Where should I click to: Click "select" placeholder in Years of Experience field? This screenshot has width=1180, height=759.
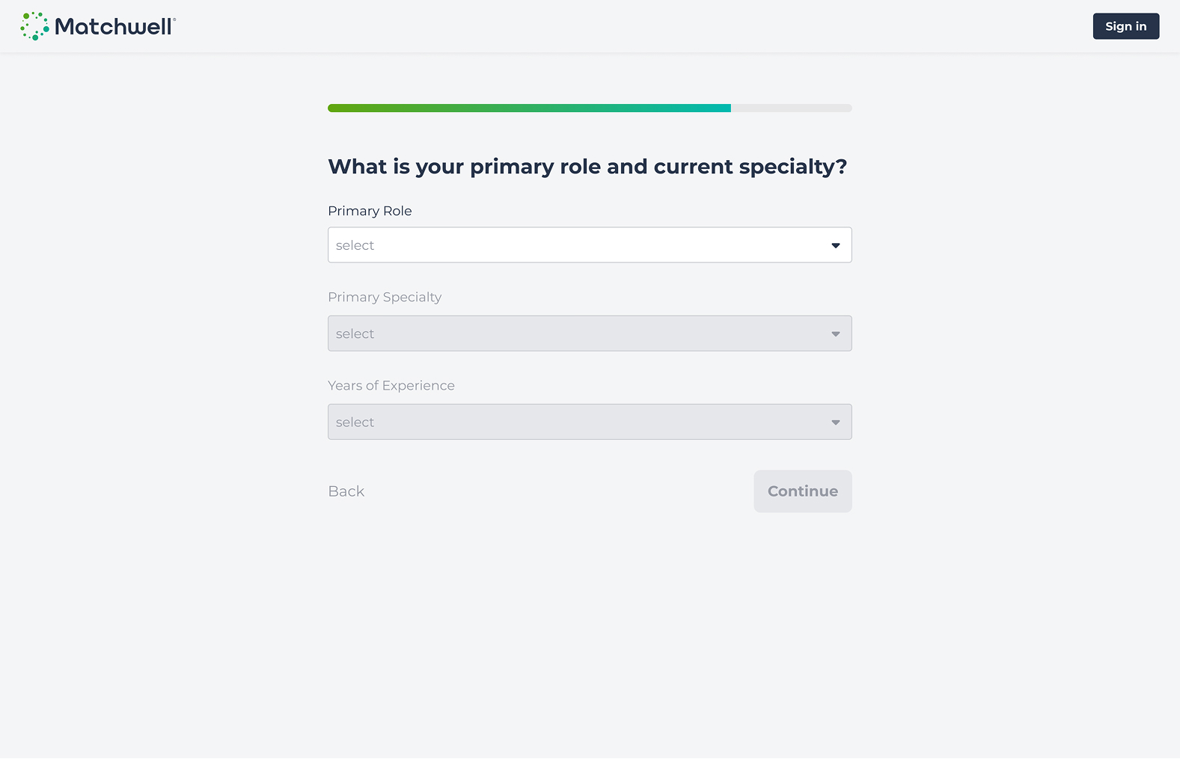(355, 422)
